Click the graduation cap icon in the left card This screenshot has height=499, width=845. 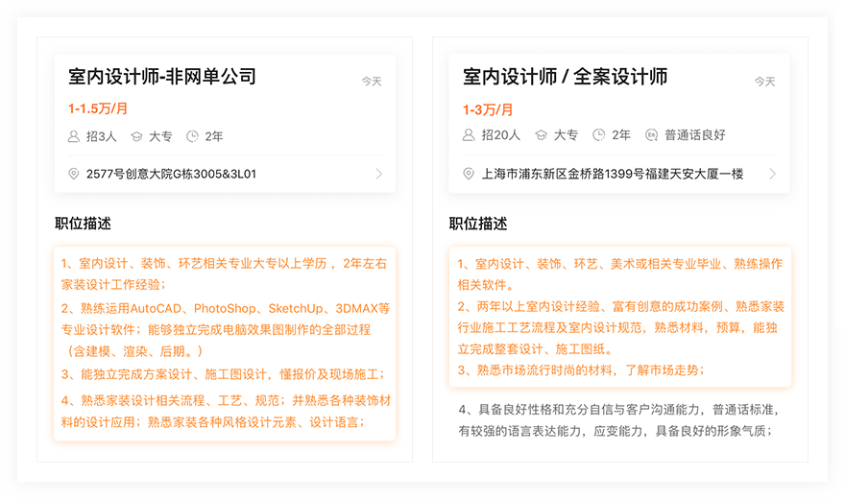pos(136,136)
